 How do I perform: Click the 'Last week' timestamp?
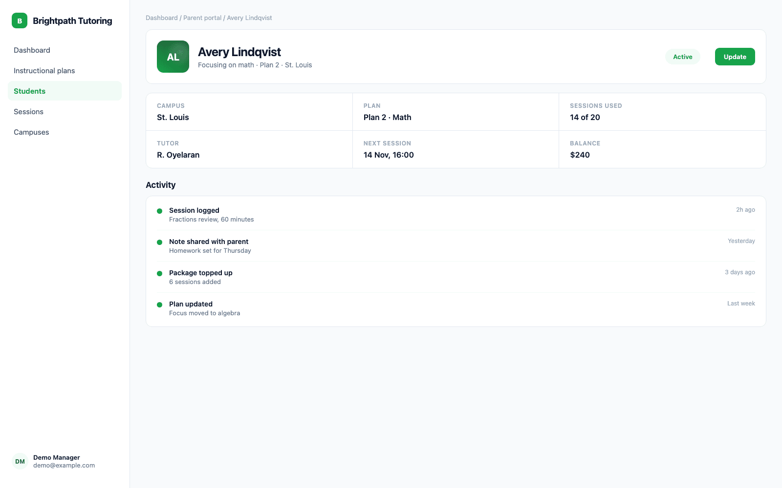point(741,304)
